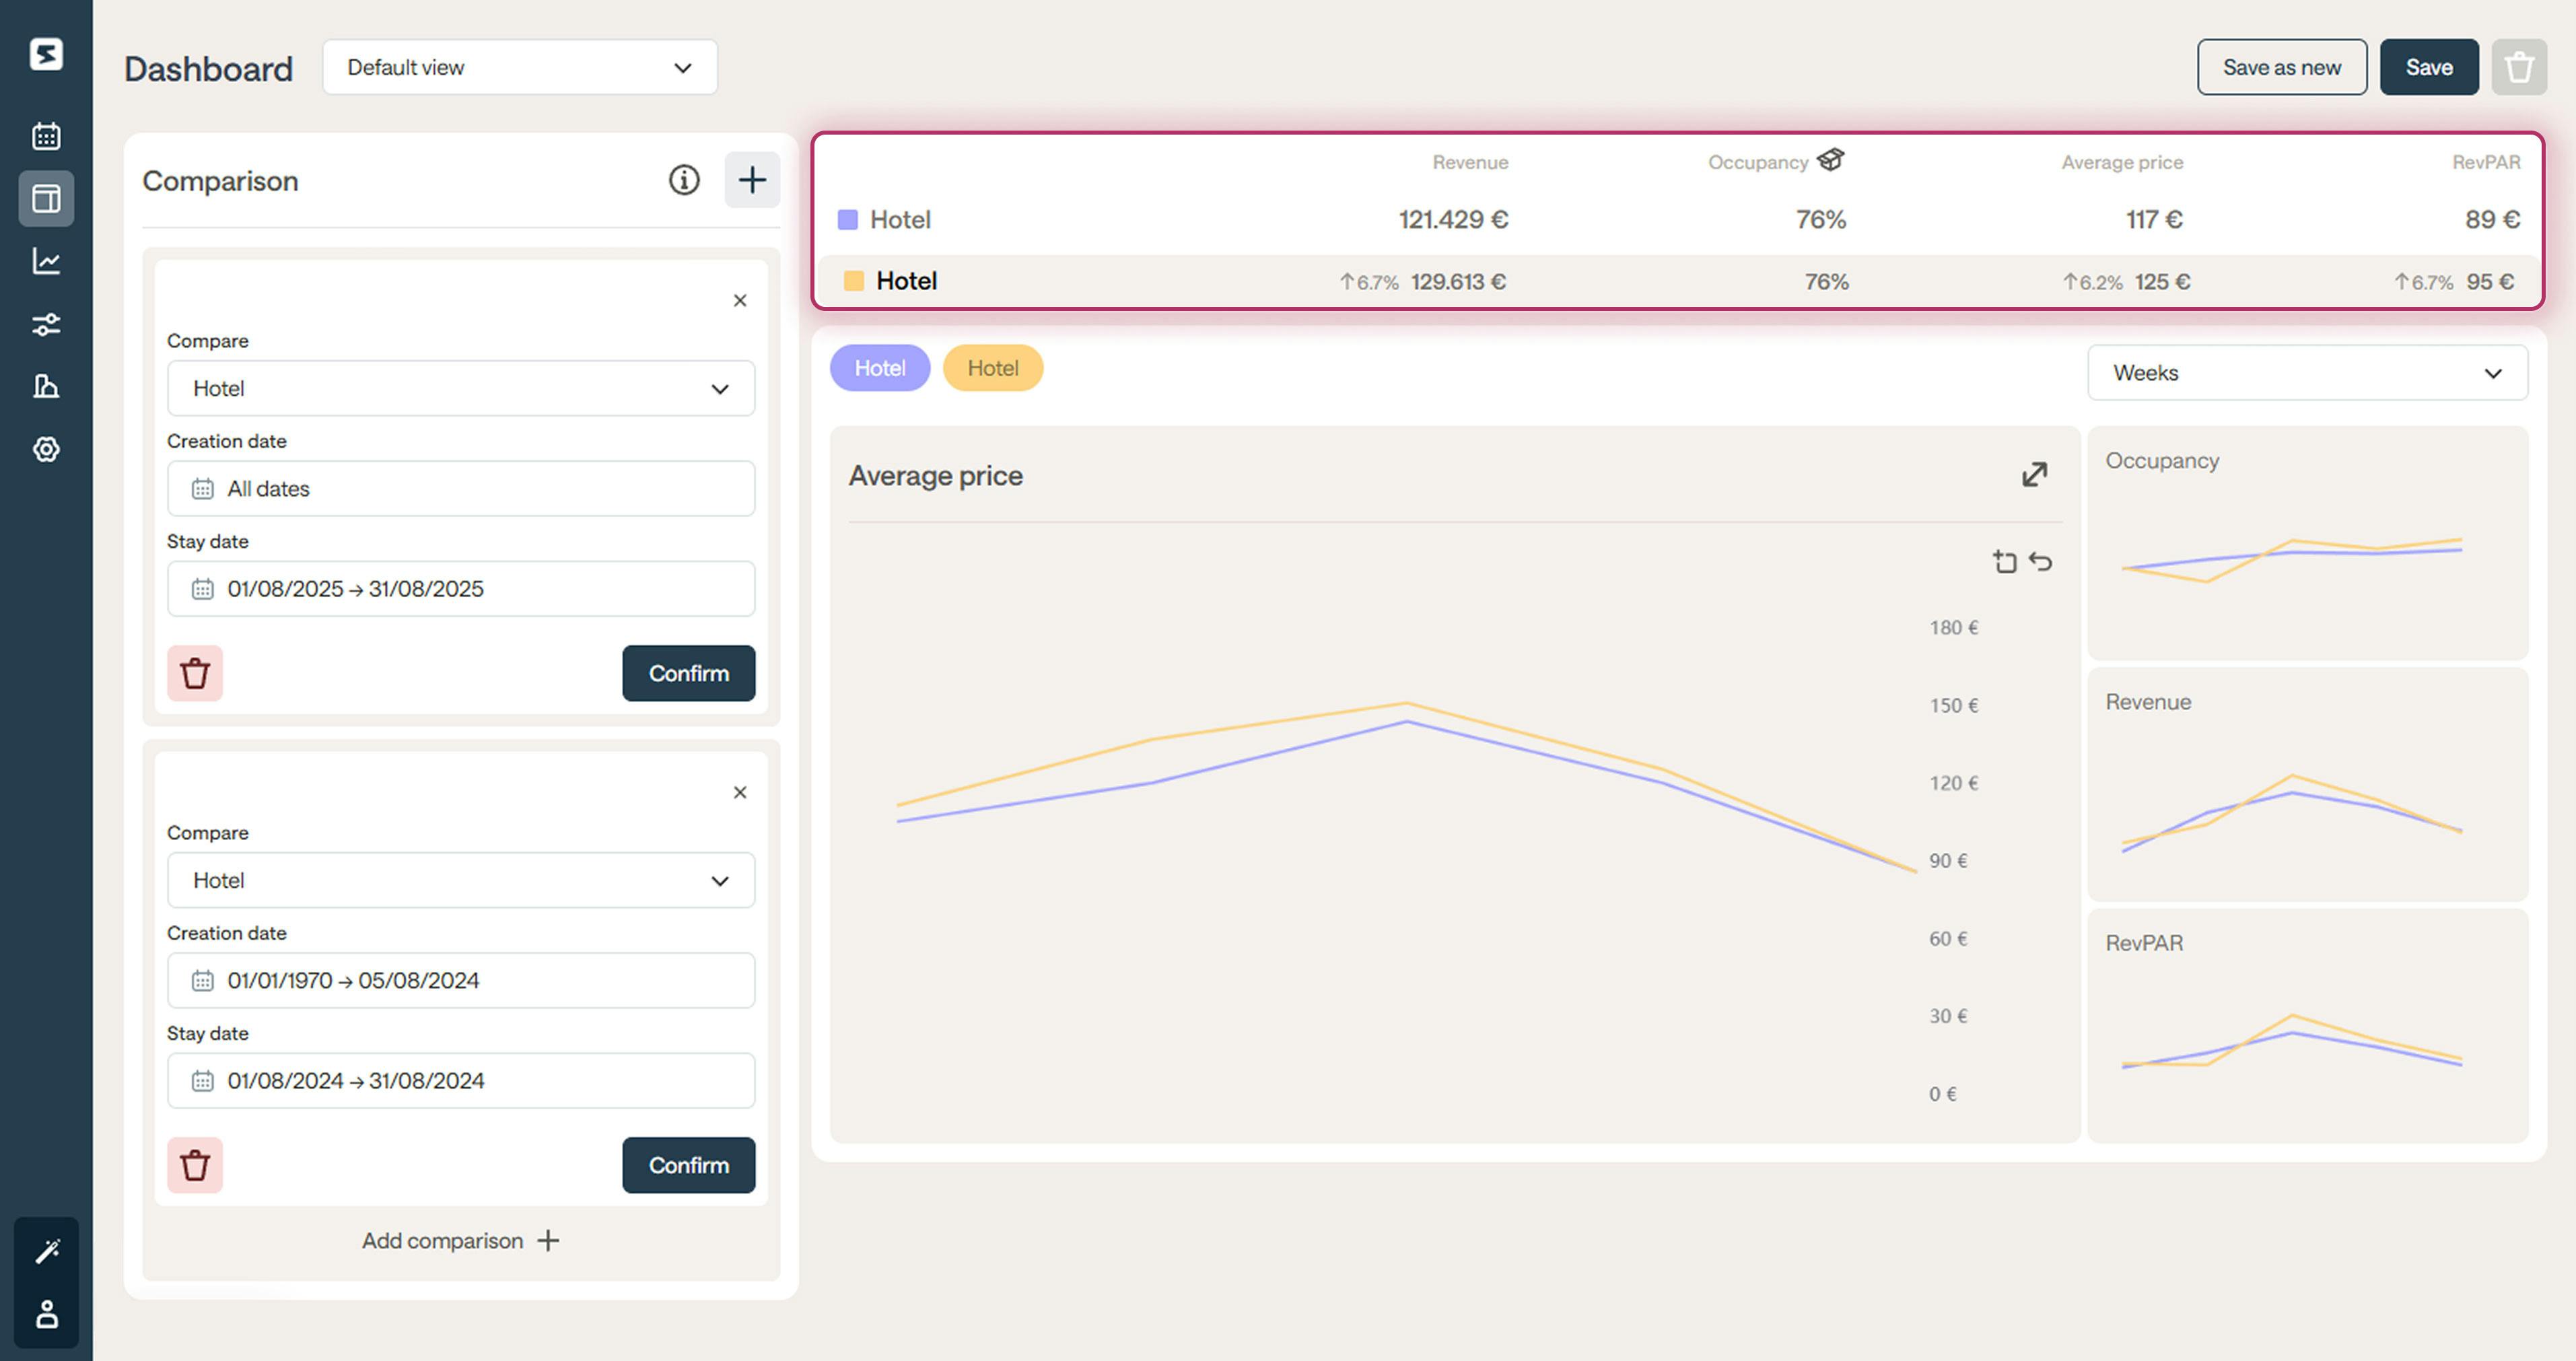
Task: Click calendar icon in 01/08/2024 stay date field
Action: (x=203, y=1081)
